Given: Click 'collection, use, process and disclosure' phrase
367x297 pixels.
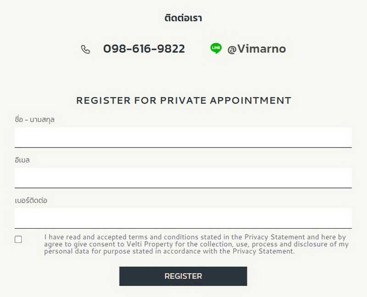Looking at the screenshot, I should coord(261,244).
